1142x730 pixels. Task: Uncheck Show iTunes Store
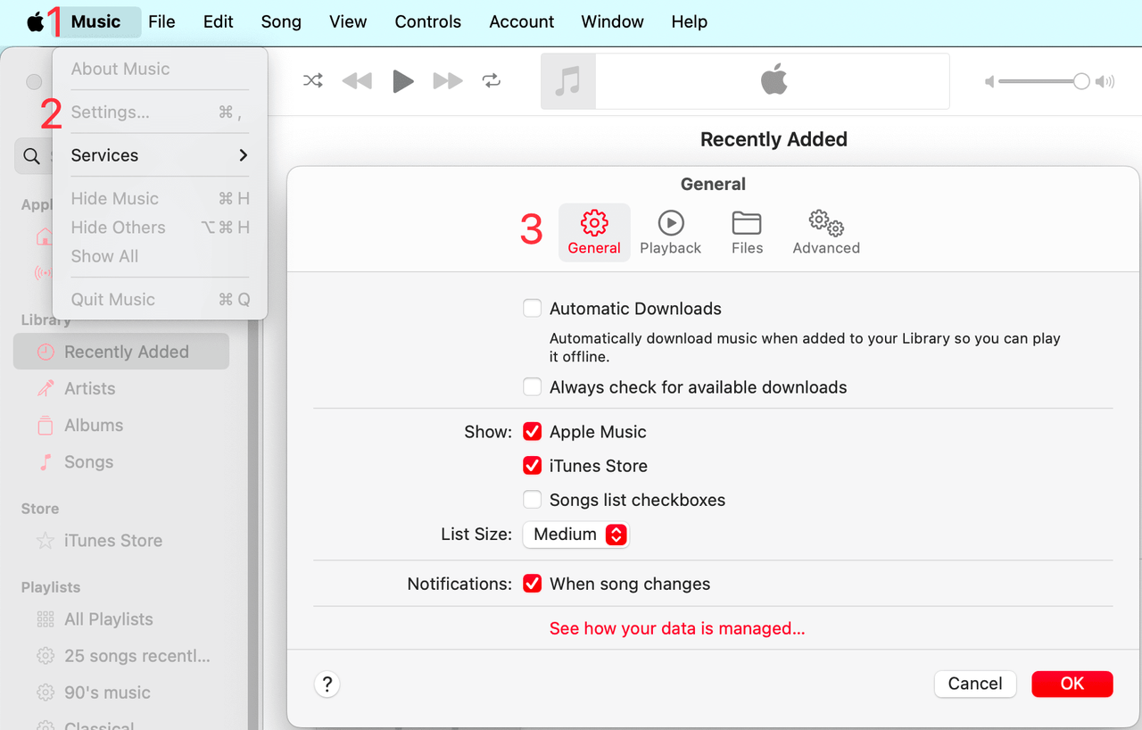click(533, 466)
